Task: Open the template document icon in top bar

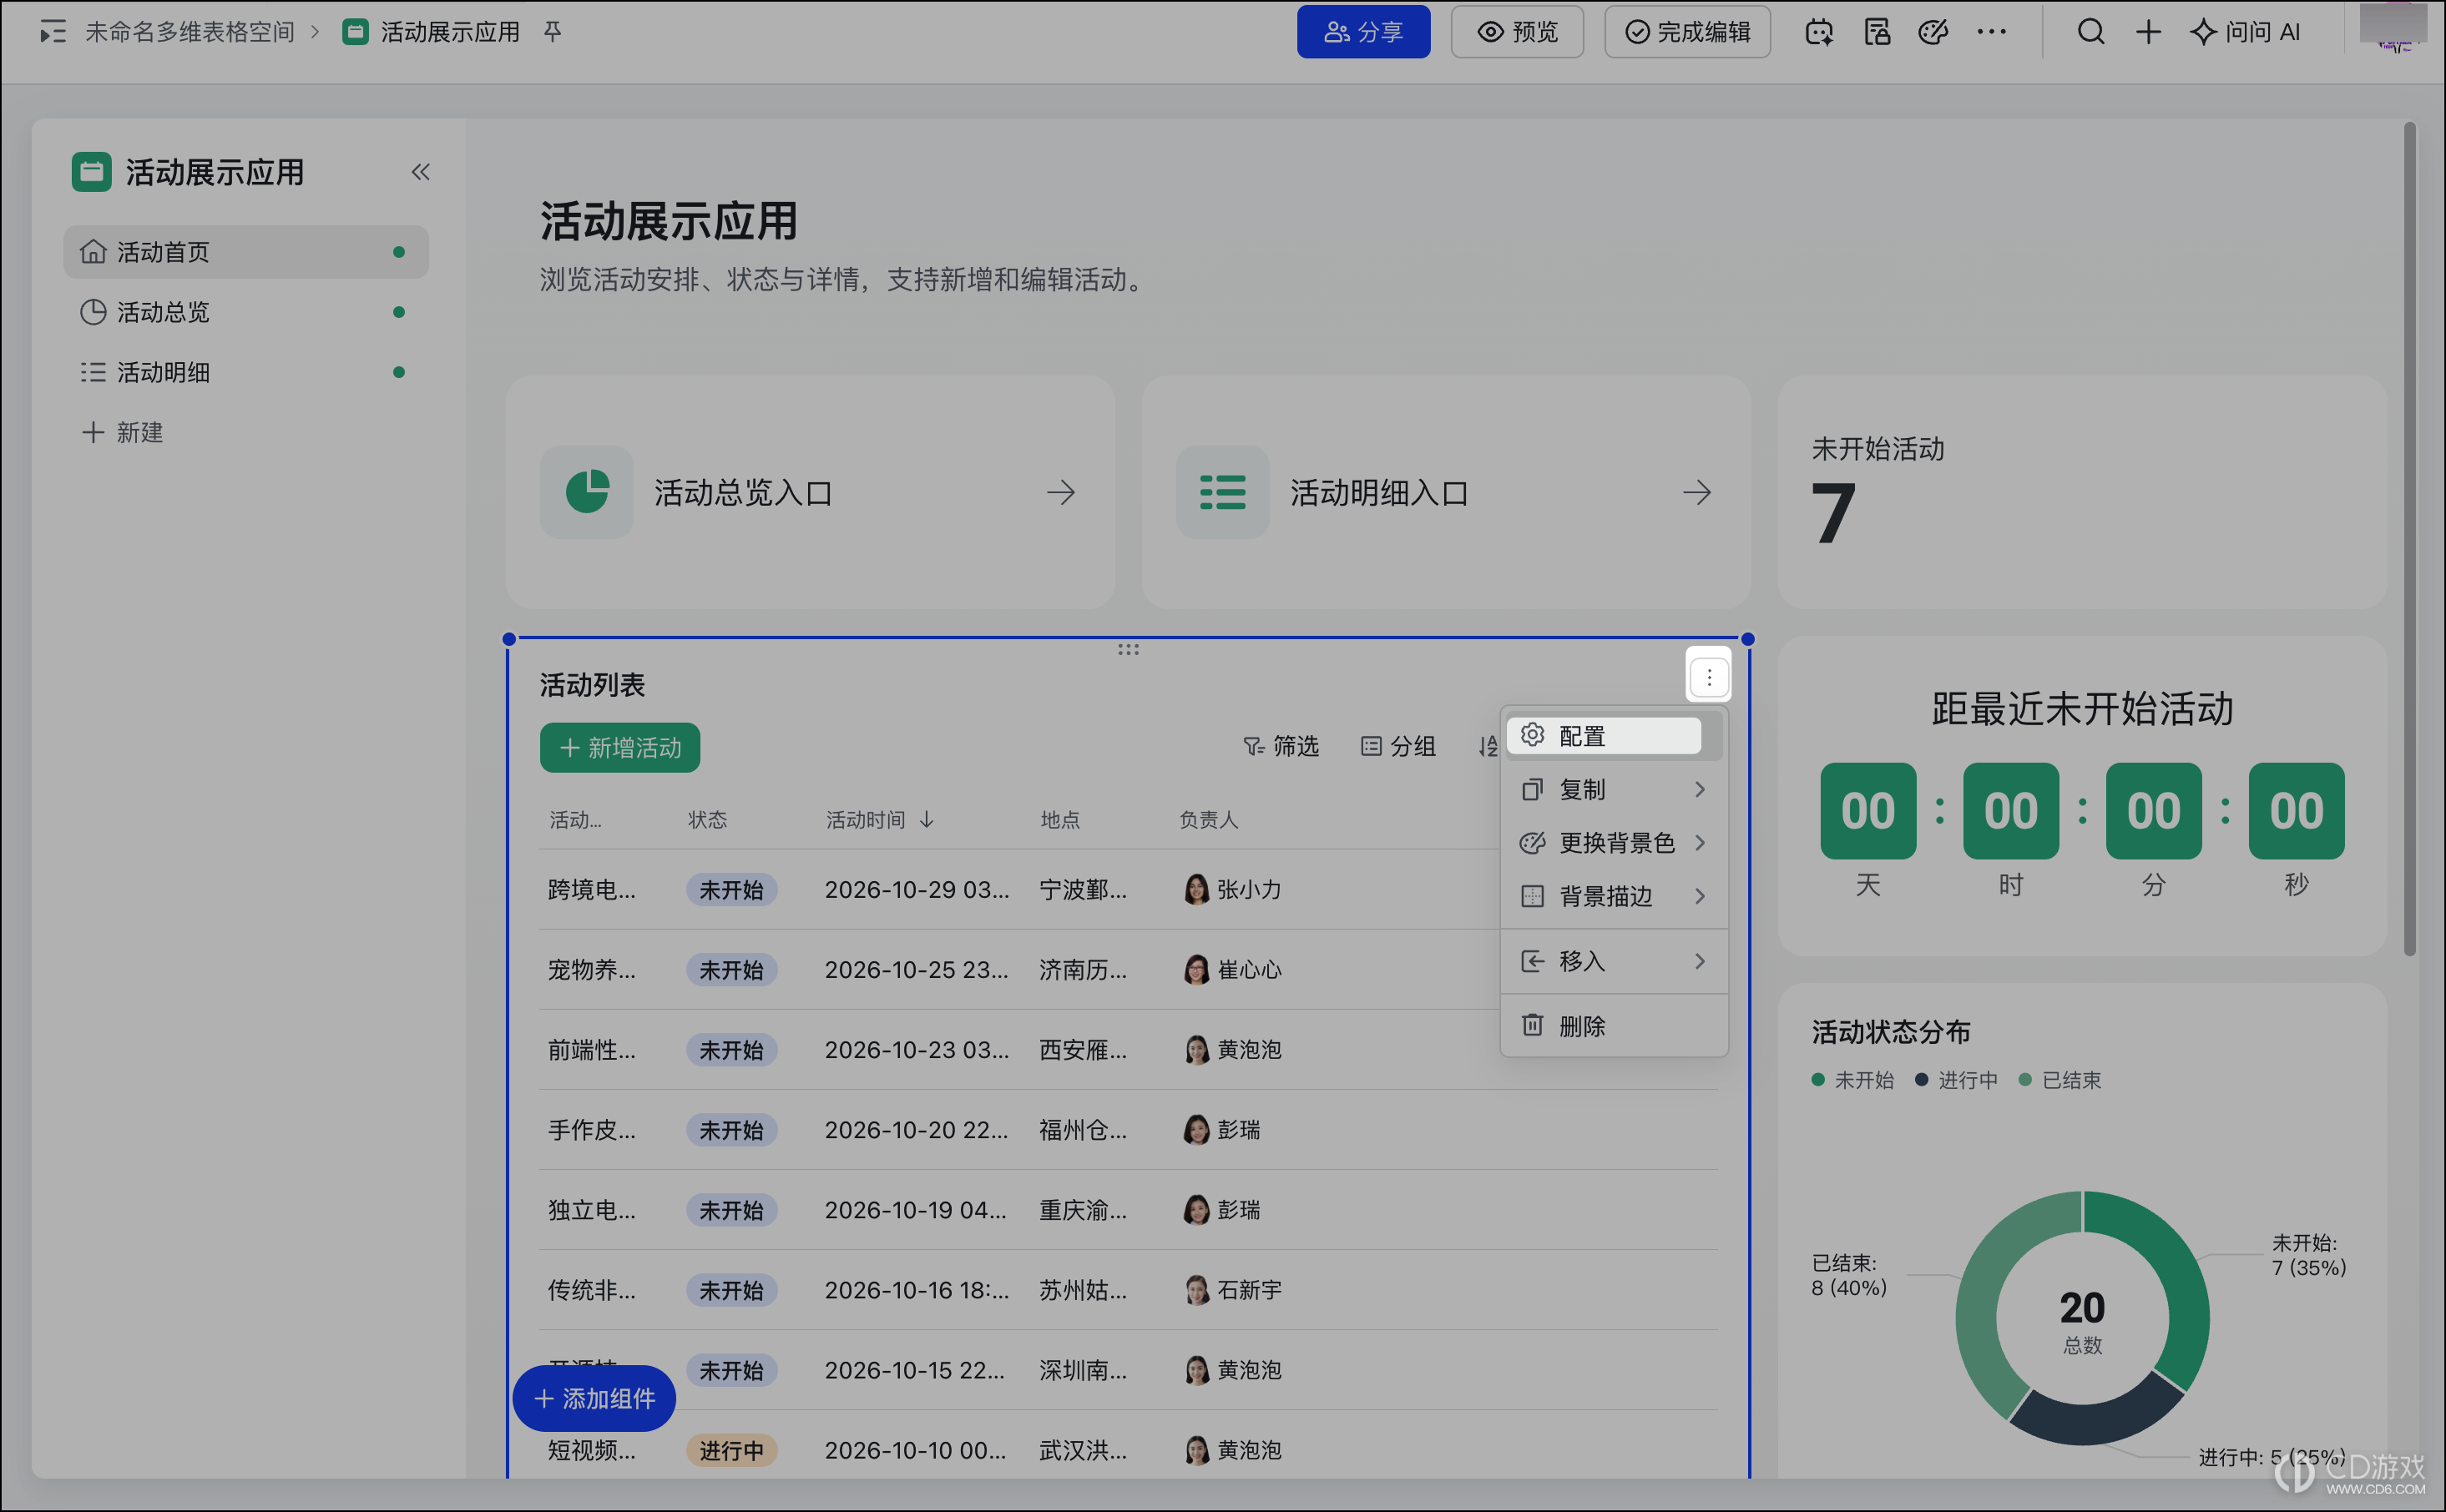Action: coord(1877,32)
